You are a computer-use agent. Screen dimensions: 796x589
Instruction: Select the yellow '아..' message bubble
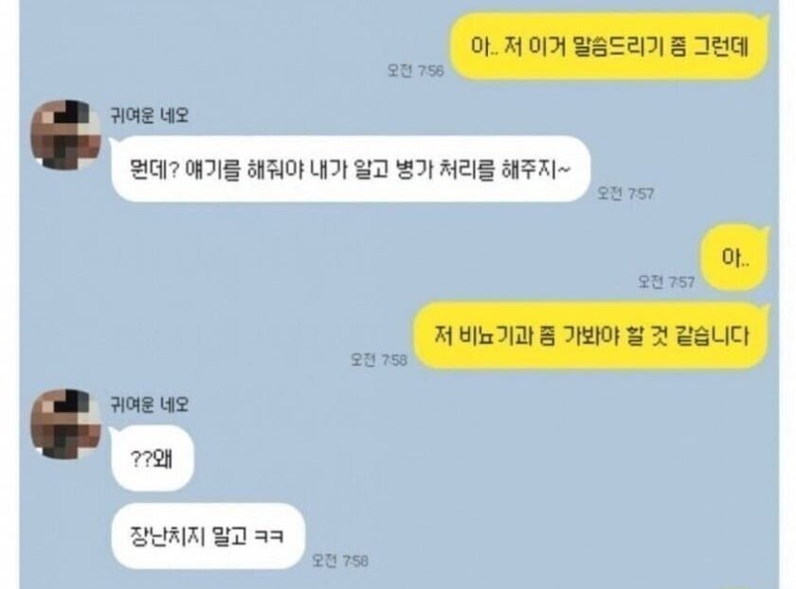(x=735, y=258)
